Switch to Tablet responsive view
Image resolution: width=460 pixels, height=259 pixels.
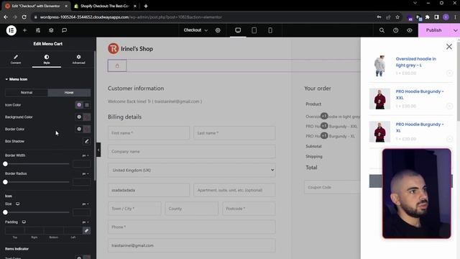tap(254, 30)
